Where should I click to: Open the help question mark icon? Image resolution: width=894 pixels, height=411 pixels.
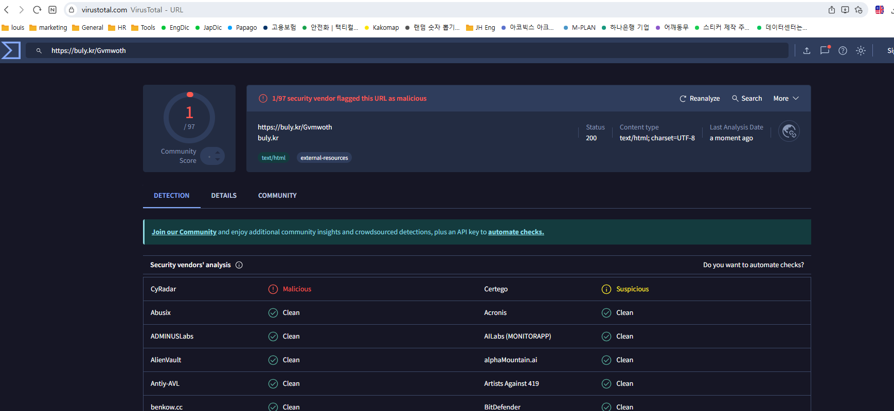(x=843, y=50)
